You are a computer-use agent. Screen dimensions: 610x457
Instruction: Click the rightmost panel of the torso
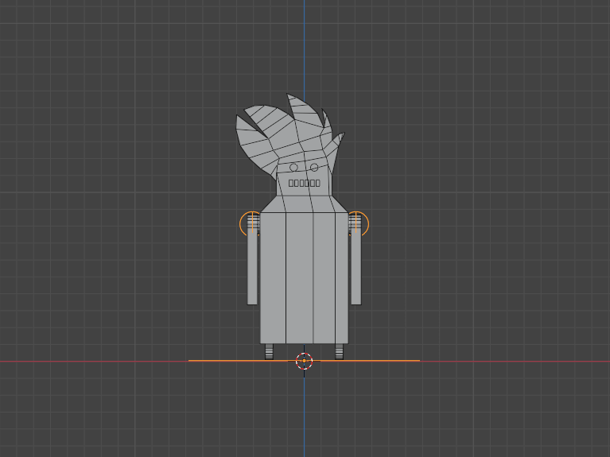340,278
